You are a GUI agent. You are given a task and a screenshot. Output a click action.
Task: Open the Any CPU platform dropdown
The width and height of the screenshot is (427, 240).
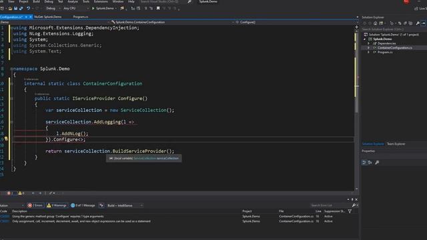point(75,9)
